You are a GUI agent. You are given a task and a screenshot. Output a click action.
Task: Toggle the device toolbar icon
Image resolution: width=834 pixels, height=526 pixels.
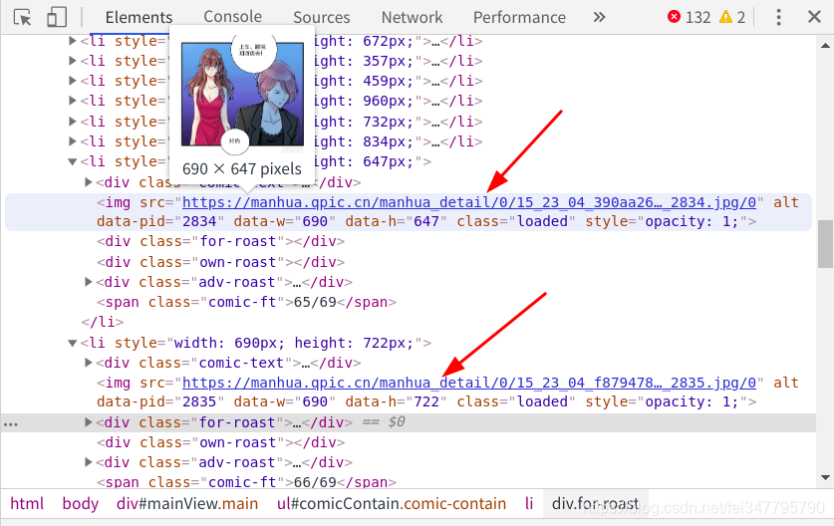tap(57, 17)
